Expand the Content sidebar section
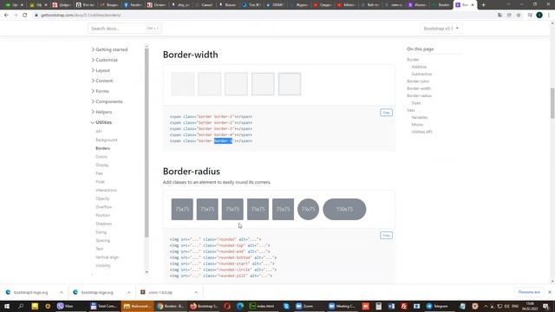 102,81
